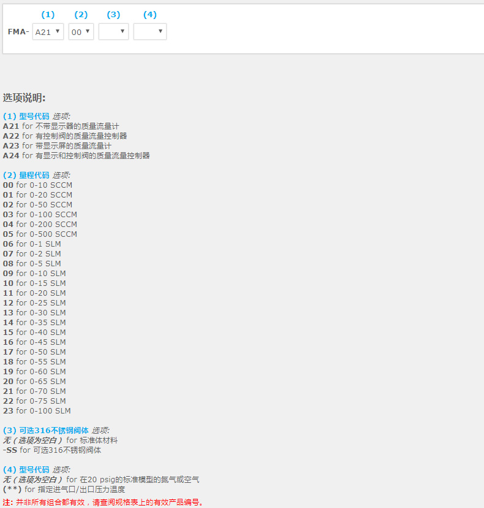This screenshot has width=484, height=508.
Task: Click the 09 for 0-10 SLM line
Action: pos(34,274)
